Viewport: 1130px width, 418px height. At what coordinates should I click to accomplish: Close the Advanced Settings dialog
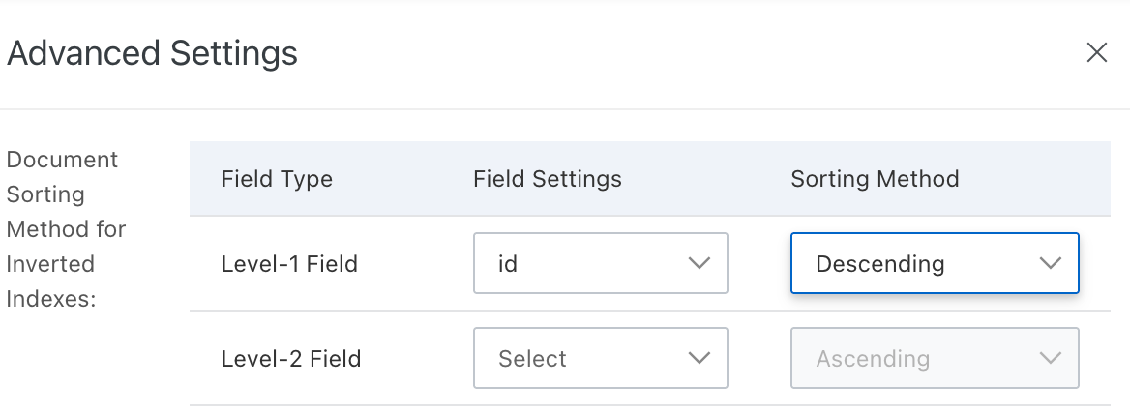pos(1096,52)
